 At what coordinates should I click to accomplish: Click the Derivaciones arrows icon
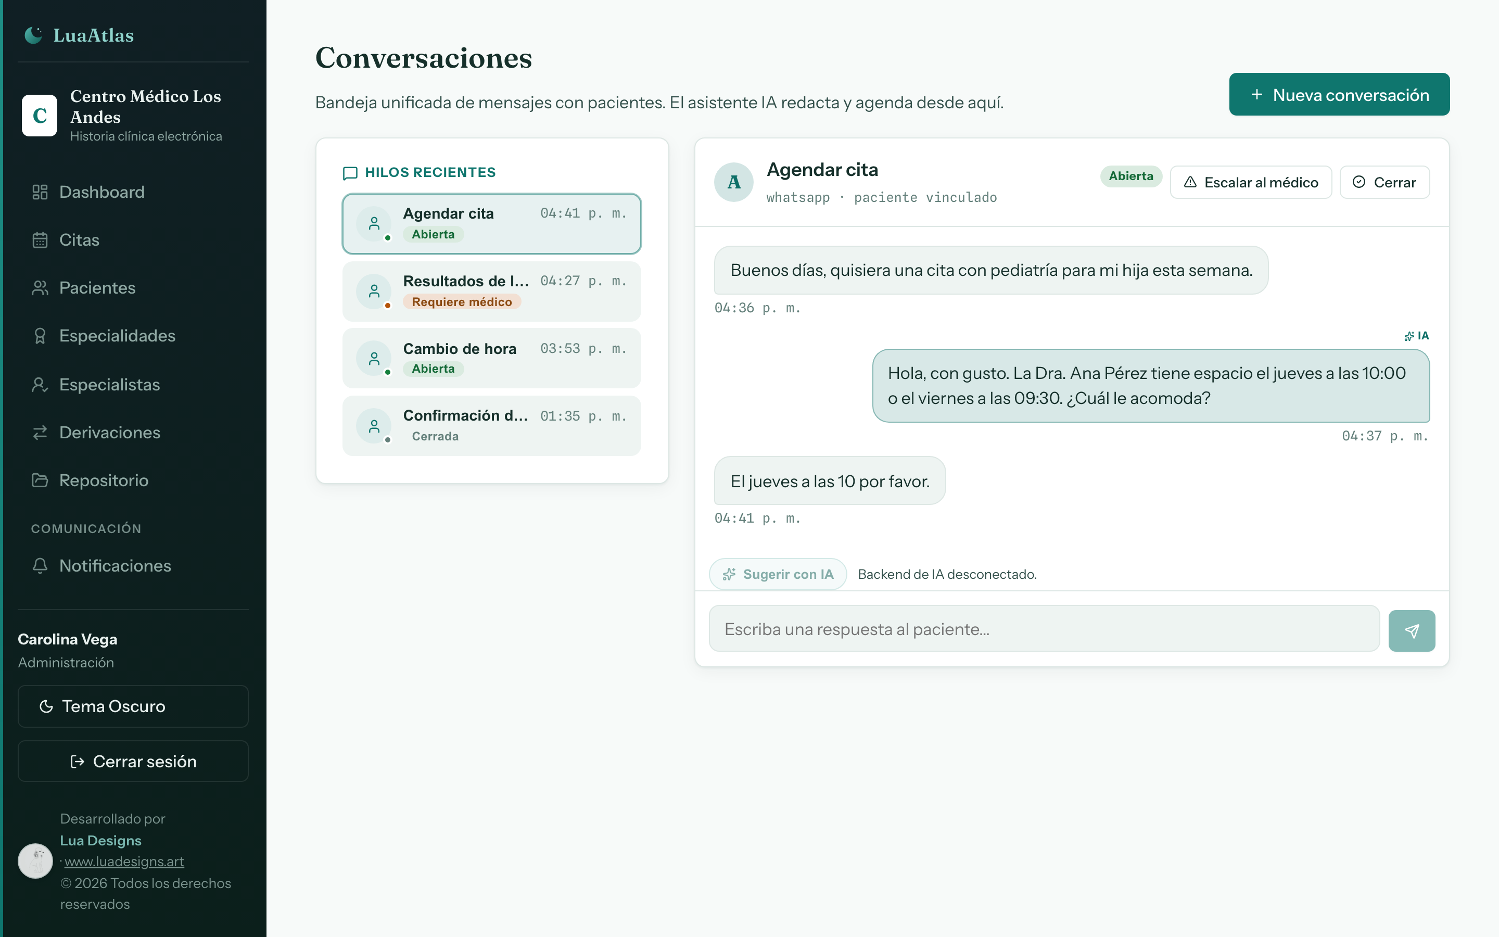pyautogui.click(x=40, y=433)
